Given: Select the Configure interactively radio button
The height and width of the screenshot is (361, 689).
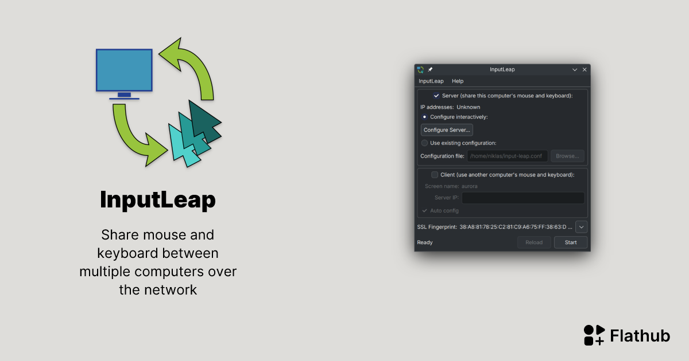Looking at the screenshot, I should tap(424, 117).
